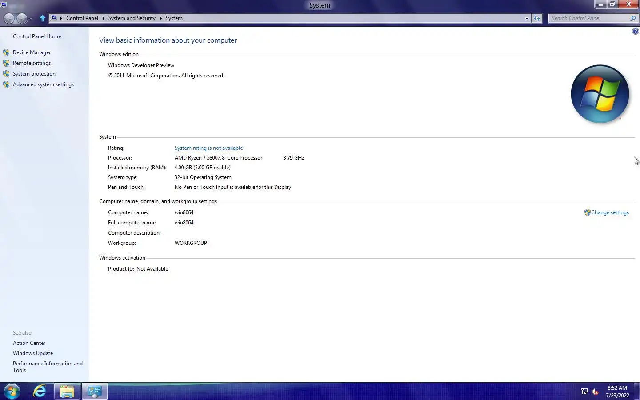Open Remote settings link
Screen dimensions: 640x400
click(x=32, y=63)
